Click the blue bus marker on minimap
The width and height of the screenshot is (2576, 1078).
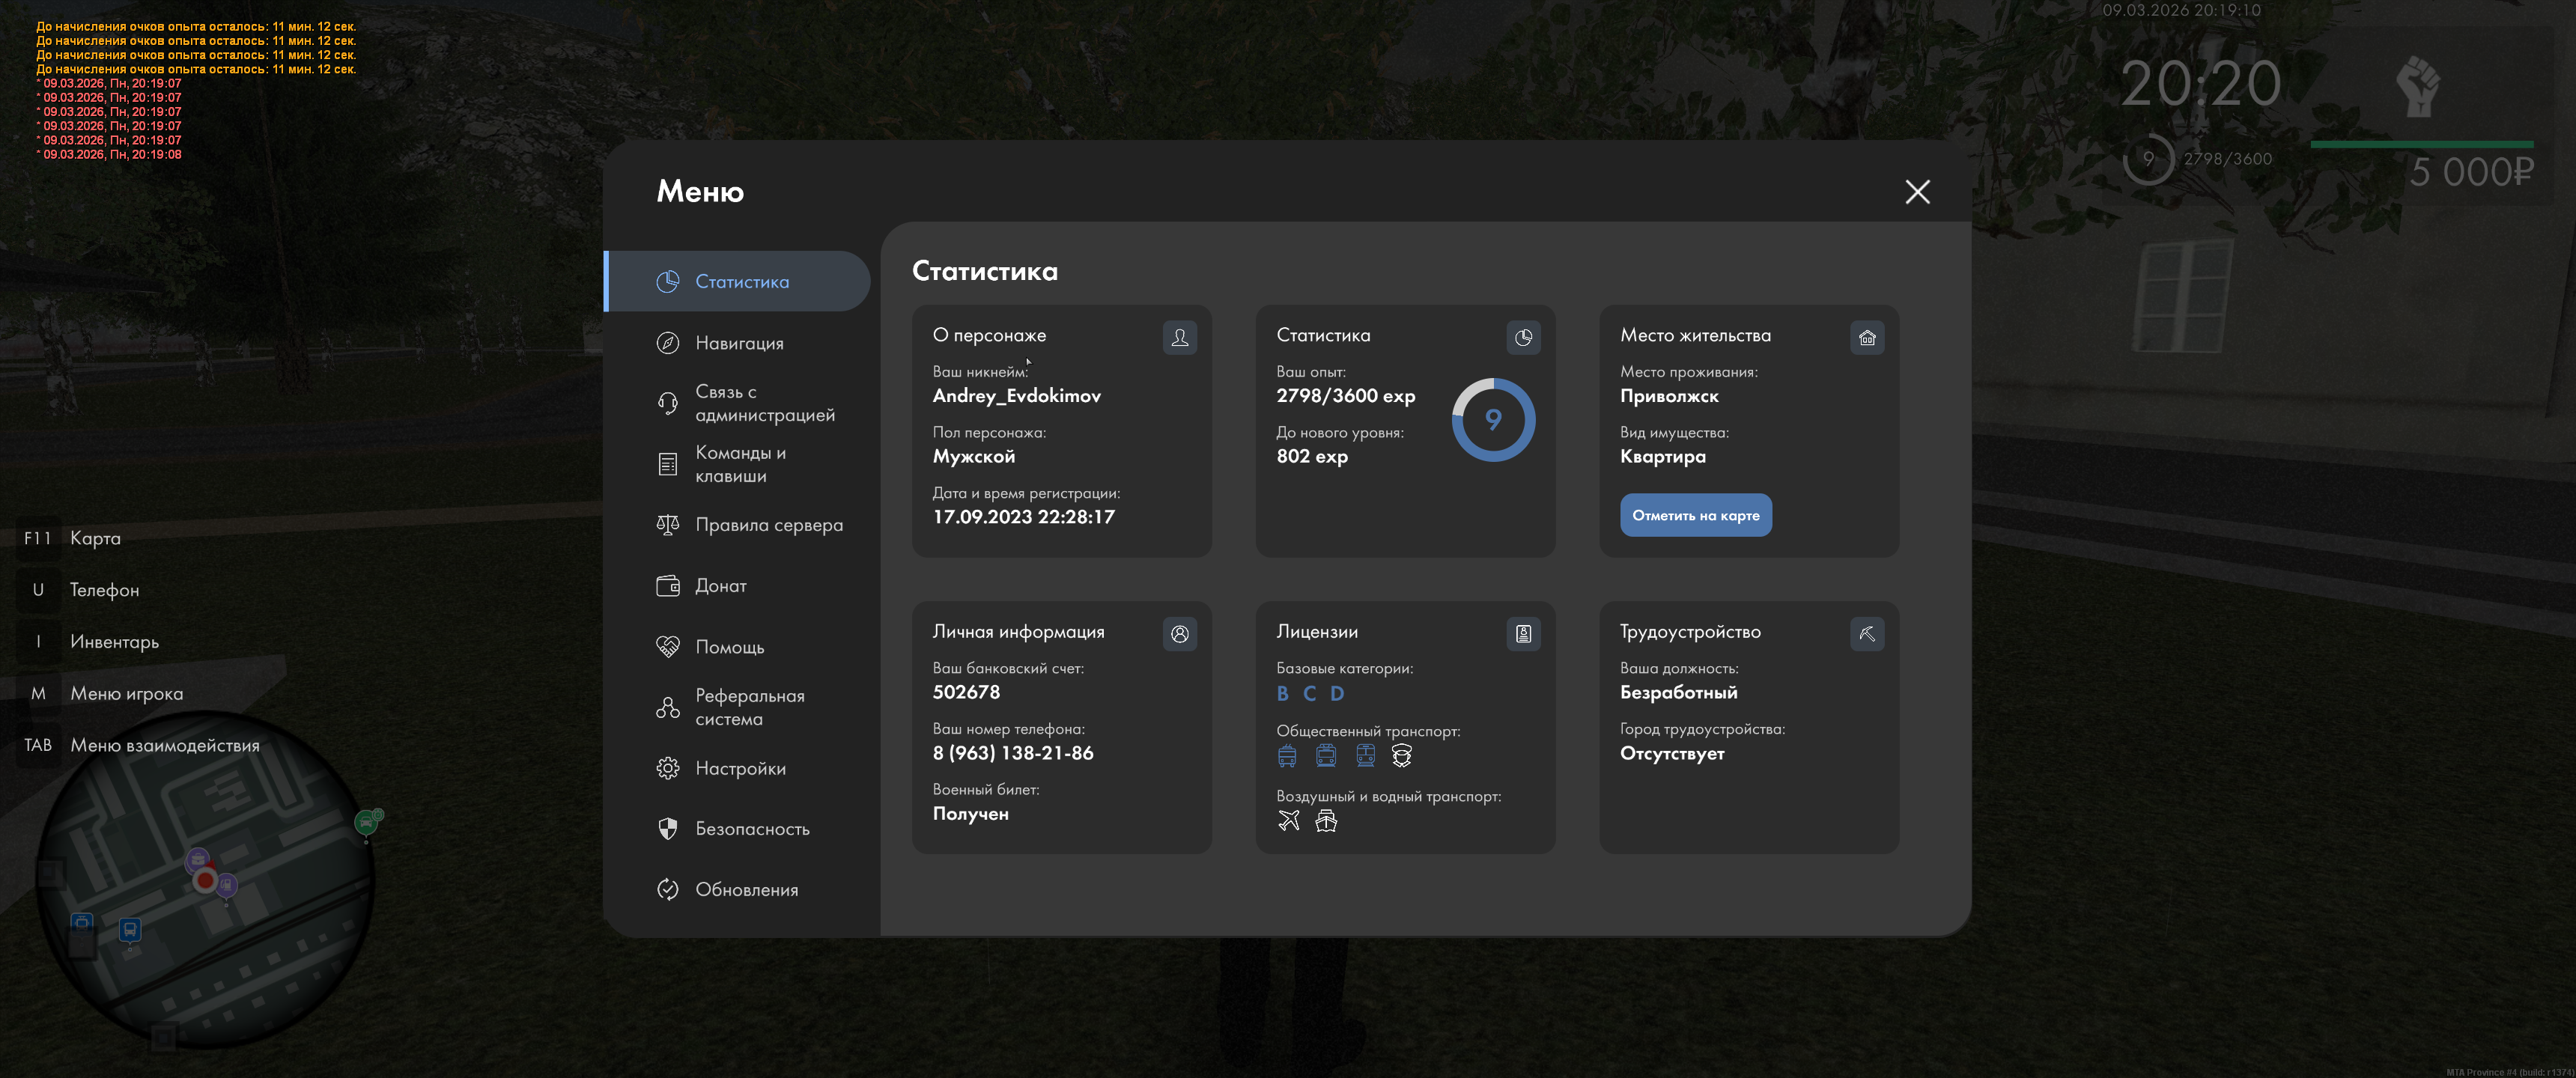tap(130, 930)
